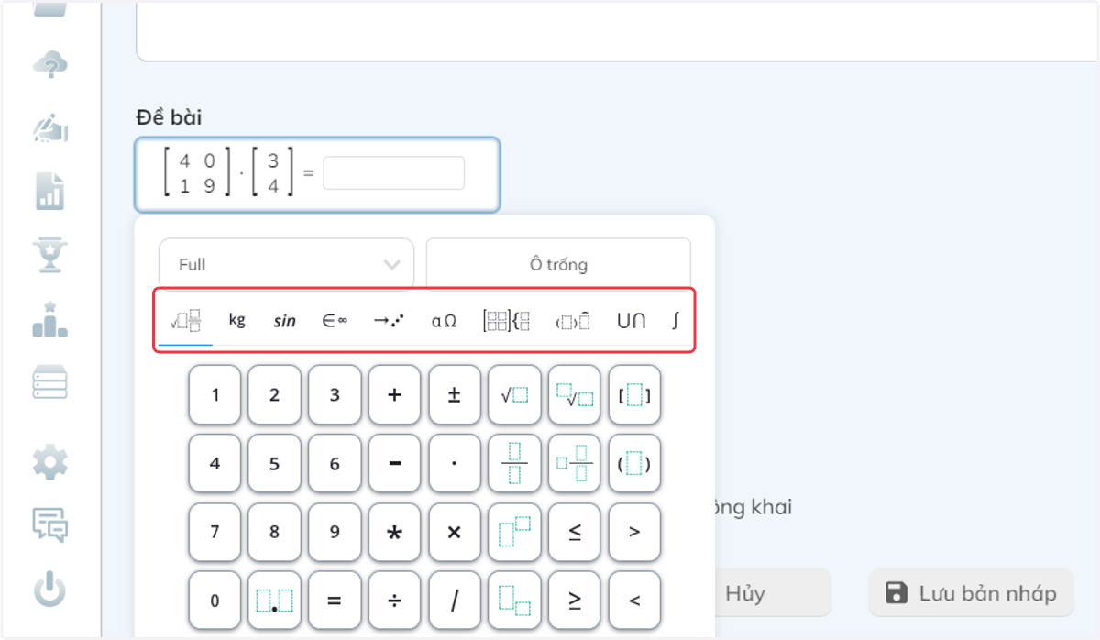Insert an nth root template
Screen dimensions: 1100x640
(x=575, y=395)
